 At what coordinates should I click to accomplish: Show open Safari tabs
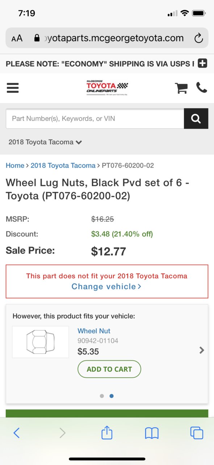[197, 433]
